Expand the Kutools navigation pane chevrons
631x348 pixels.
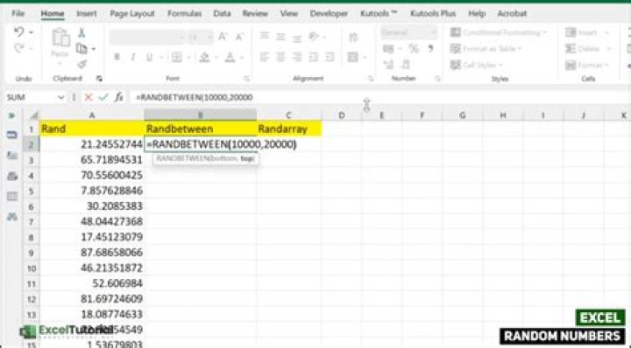pyautogui.click(x=12, y=115)
